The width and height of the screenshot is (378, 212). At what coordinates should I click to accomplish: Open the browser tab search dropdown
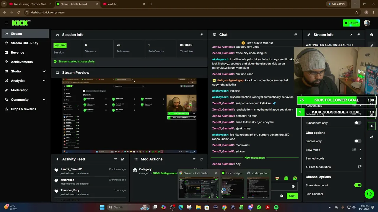[4, 4]
